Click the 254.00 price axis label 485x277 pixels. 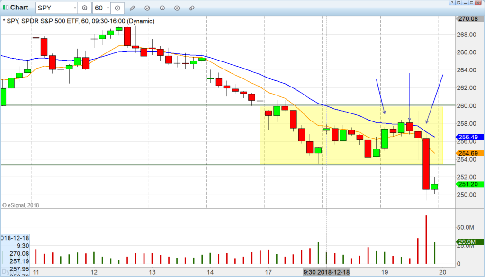[467, 159]
